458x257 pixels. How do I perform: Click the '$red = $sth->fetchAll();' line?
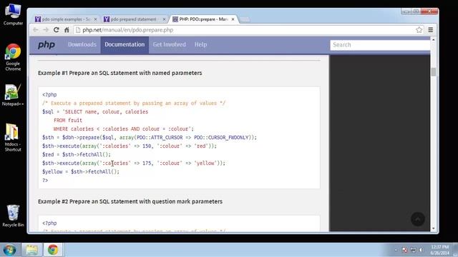coord(77,154)
